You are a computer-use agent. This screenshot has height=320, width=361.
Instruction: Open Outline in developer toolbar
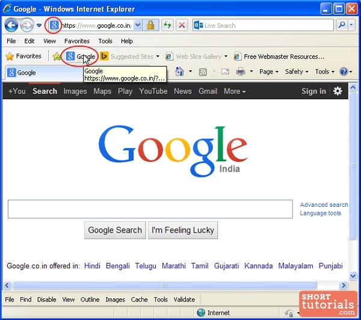click(x=90, y=300)
